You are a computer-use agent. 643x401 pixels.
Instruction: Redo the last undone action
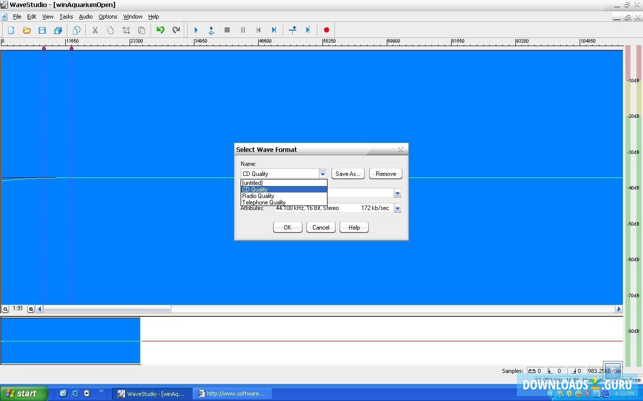(x=176, y=30)
